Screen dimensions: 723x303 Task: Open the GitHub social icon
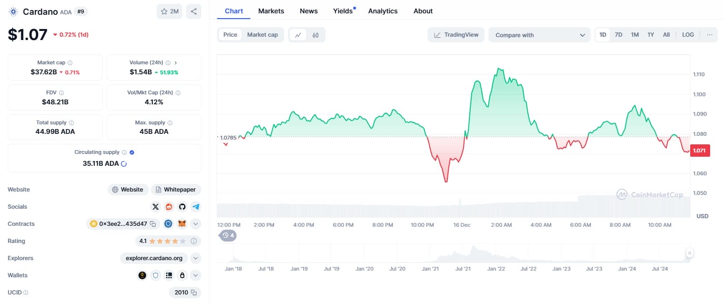coord(182,207)
